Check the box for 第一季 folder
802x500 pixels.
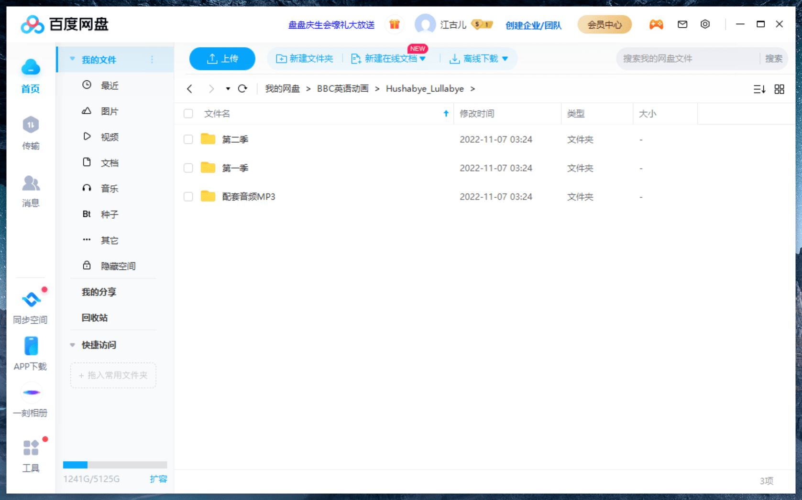188,168
